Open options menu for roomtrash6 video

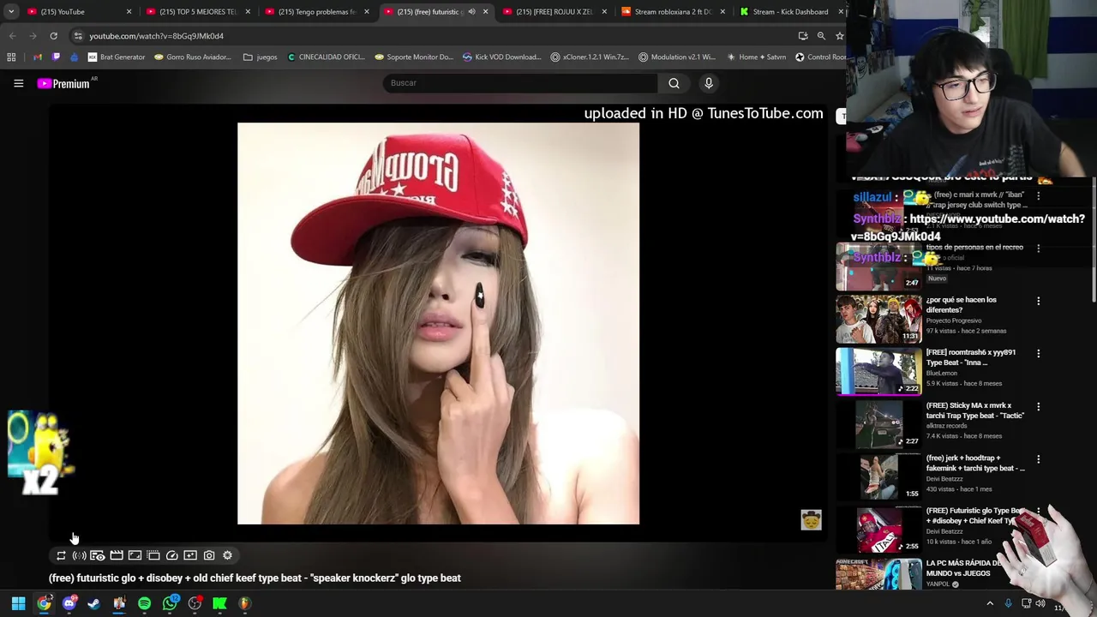1039,353
